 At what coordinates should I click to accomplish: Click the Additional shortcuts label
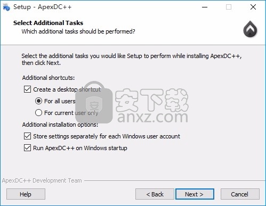(49, 78)
